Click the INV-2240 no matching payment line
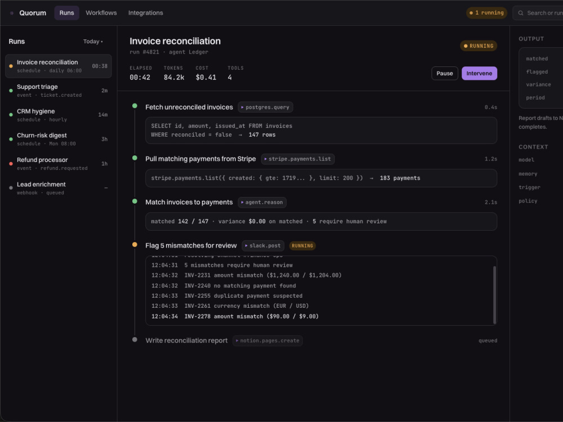Viewport: 563px width, 422px height. (224, 286)
